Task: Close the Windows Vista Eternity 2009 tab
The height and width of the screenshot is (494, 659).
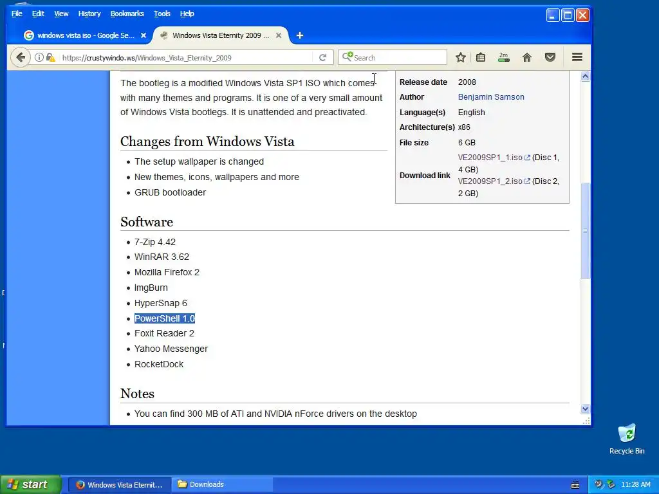Action: click(279, 36)
